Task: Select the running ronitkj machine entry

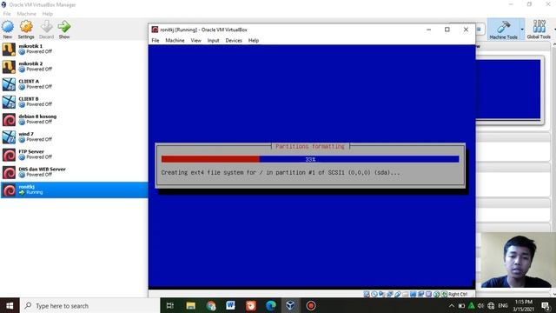Action: pyautogui.click(x=74, y=190)
